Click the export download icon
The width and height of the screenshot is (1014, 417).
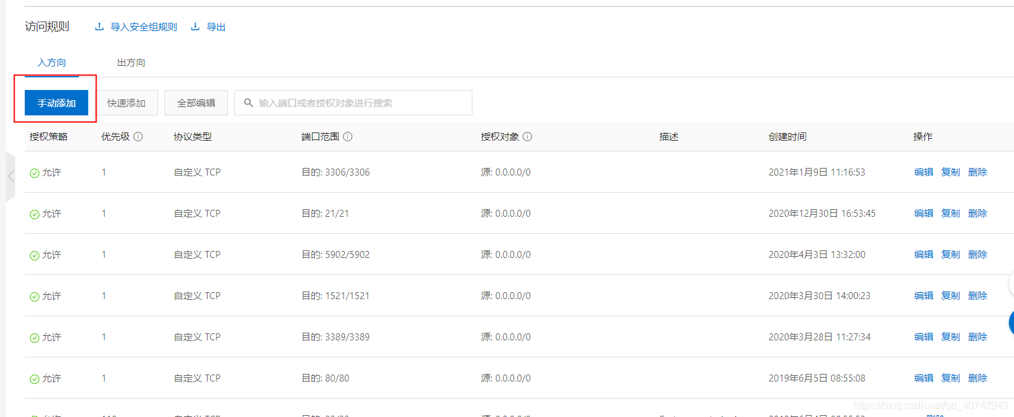(196, 27)
